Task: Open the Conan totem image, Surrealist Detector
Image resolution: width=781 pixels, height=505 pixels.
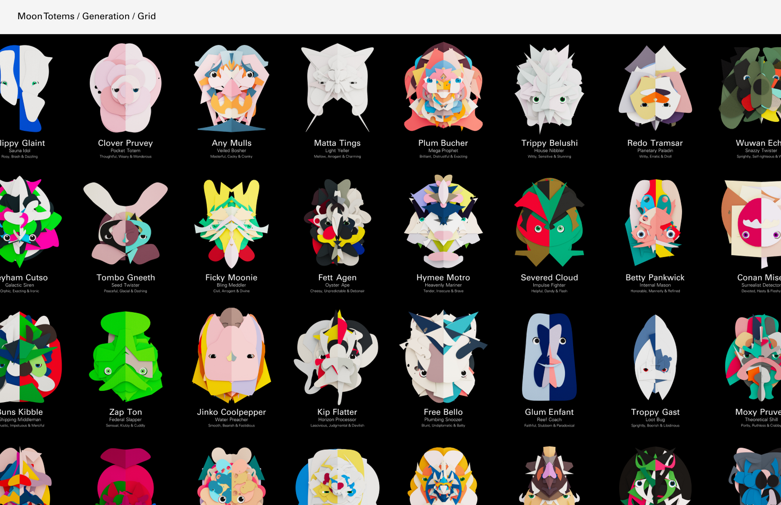Action: tap(751, 223)
